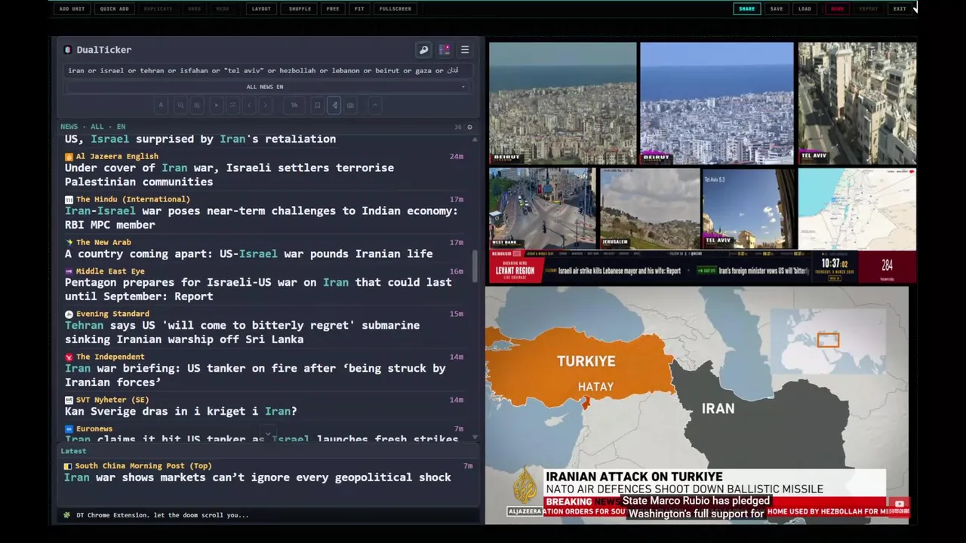966x543 pixels.
Task: Collapse the toolbar with the up chevron
Action: [x=374, y=106]
